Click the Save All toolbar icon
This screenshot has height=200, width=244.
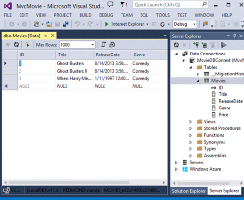(x=66, y=24)
